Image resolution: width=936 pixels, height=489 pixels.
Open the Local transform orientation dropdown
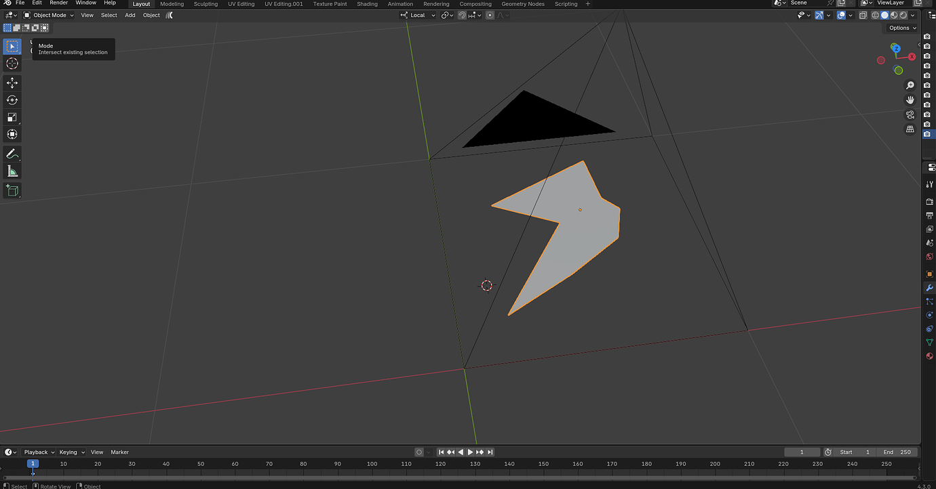417,15
